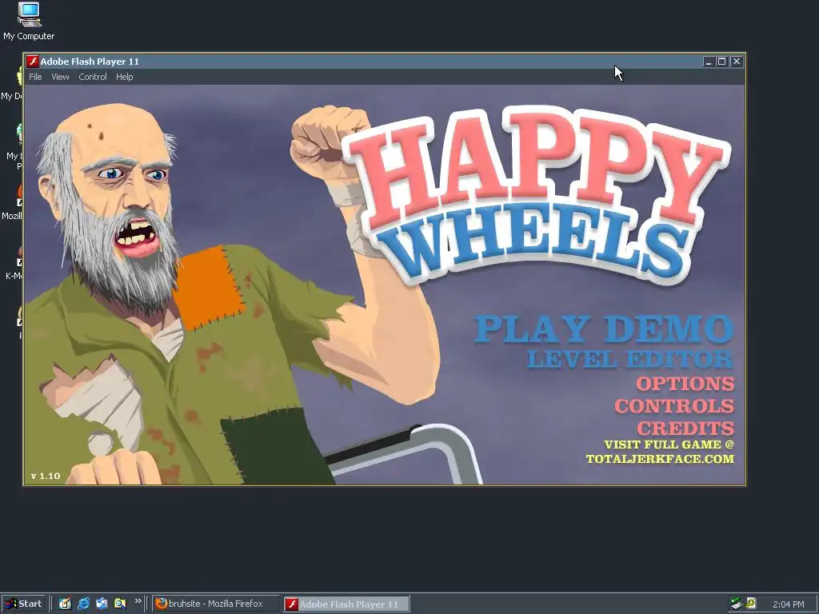Close the Adobe Flash Player window
The image size is (819, 614).
tap(737, 62)
